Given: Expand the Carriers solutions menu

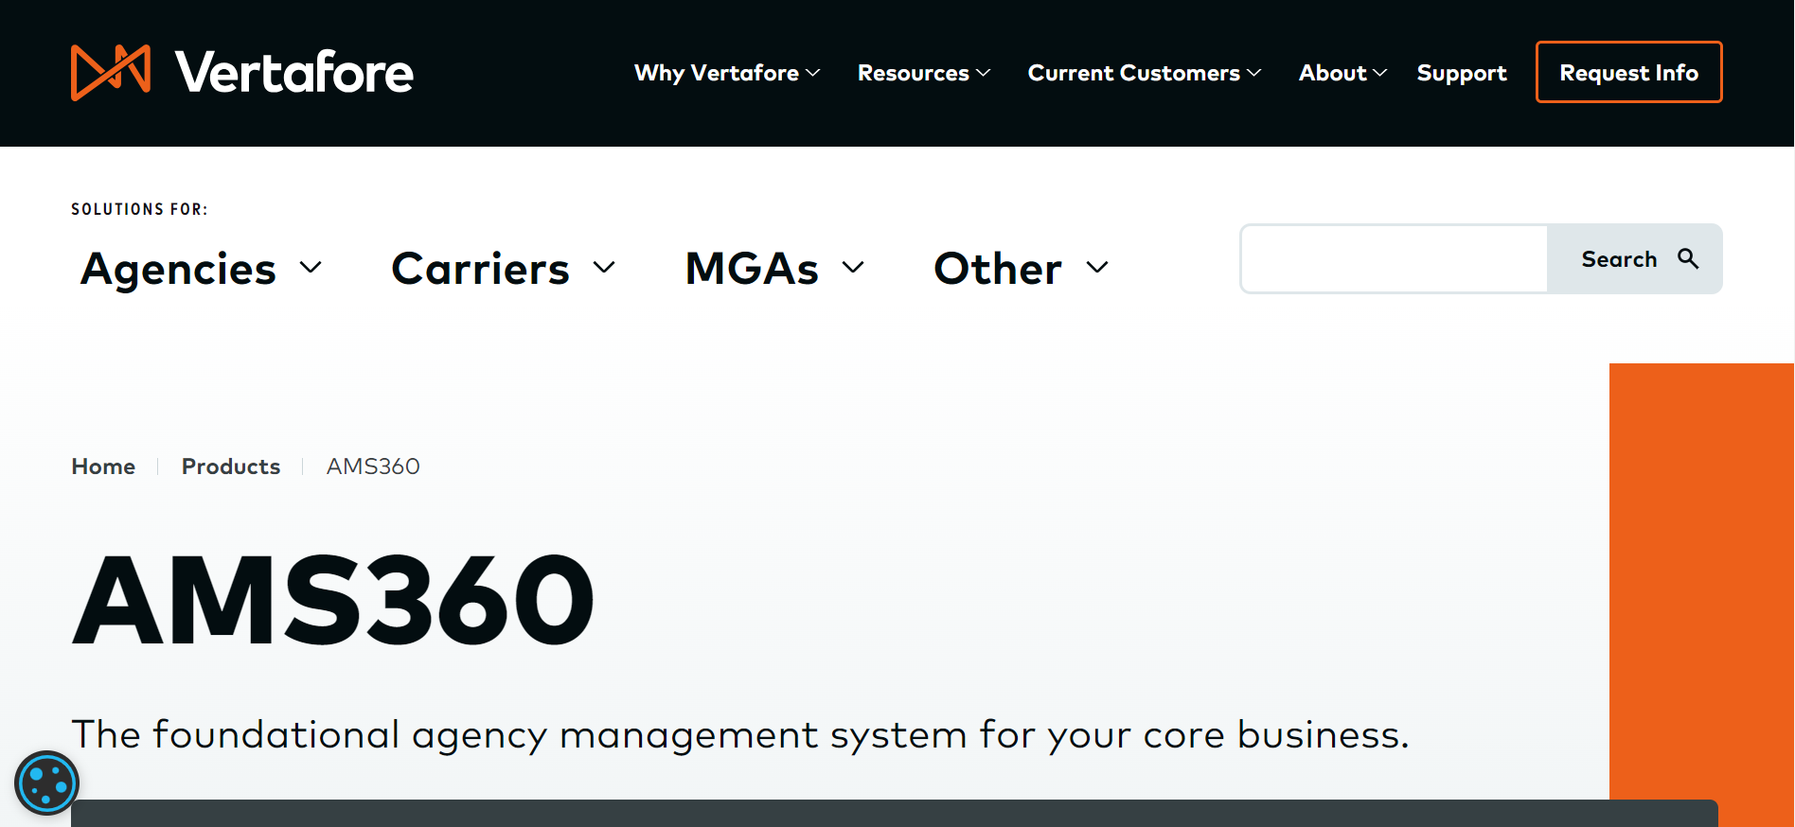Looking at the screenshot, I should point(504,269).
